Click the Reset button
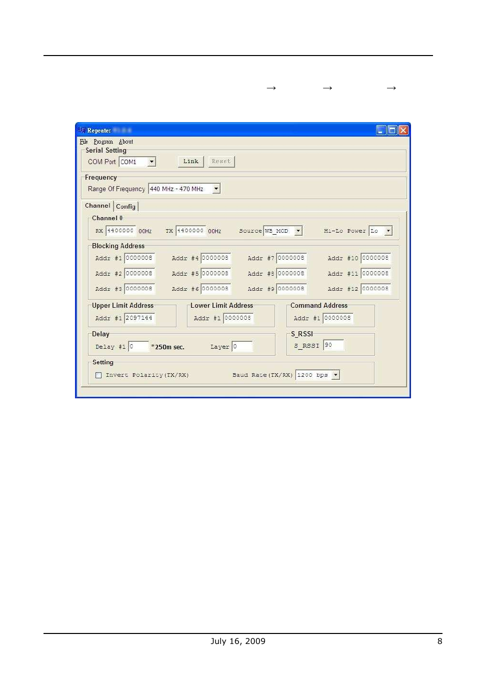477x676 pixels. [221, 162]
